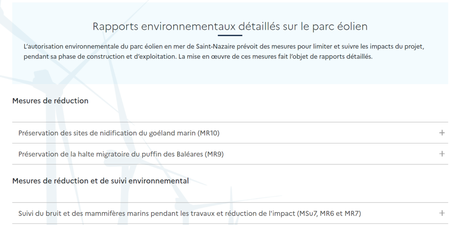Click the '(MR9)' code in the second row

click(214, 154)
